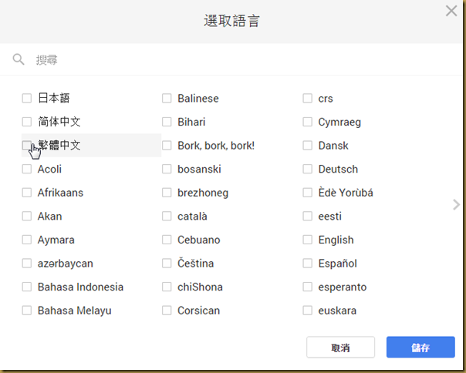
Task: Tick the esperanto checkbox
Action: coord(308,287)
